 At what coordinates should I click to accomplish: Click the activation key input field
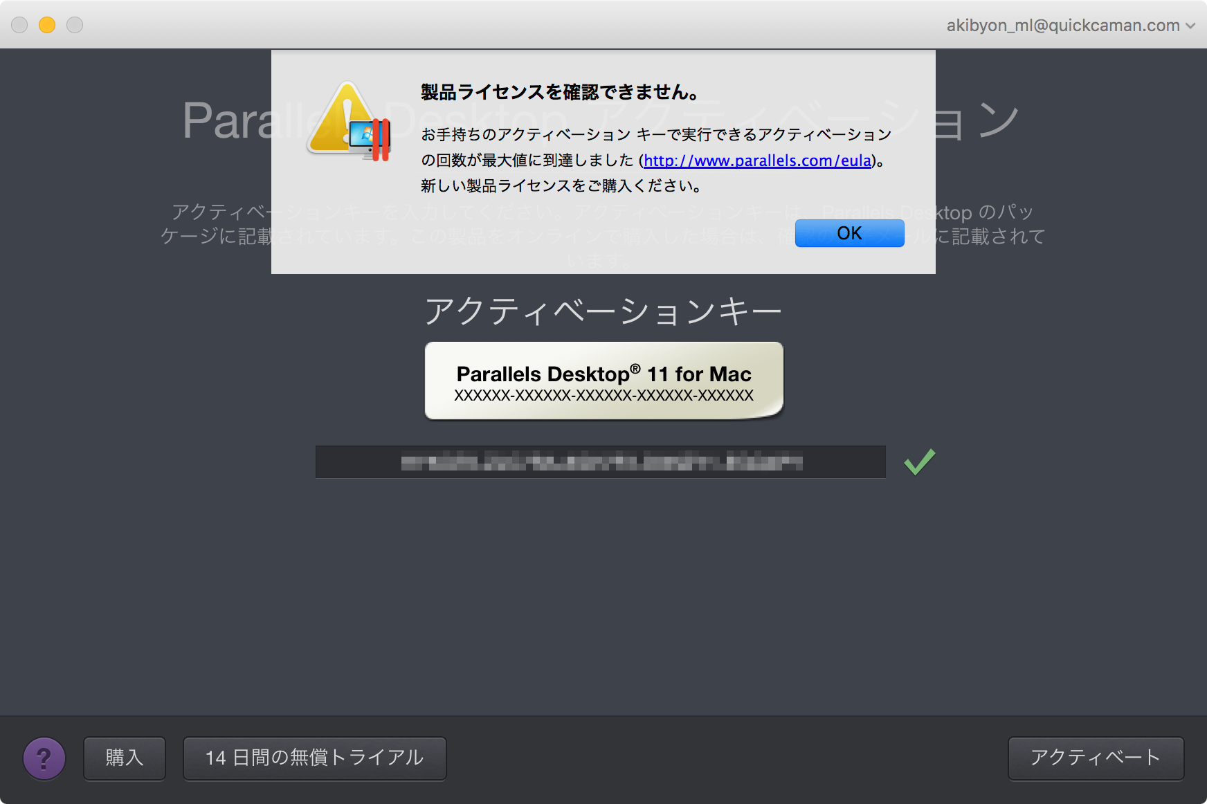pyautogui.click(x=601, y=462)
